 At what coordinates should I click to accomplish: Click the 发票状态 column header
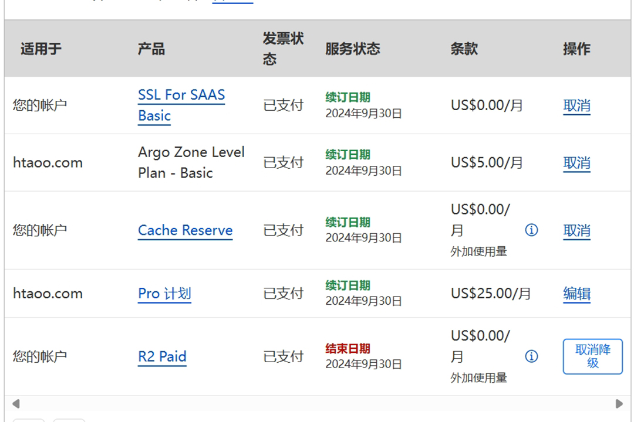(283, 49)
